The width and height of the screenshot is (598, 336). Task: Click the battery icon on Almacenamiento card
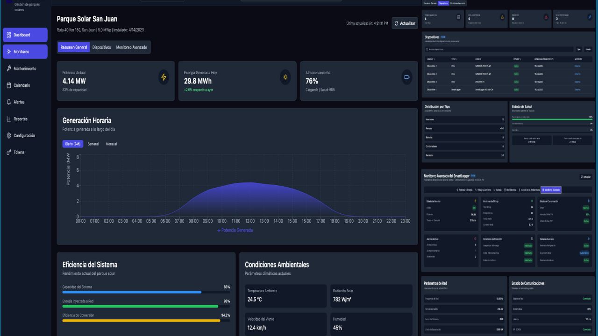tap(407, 77)
